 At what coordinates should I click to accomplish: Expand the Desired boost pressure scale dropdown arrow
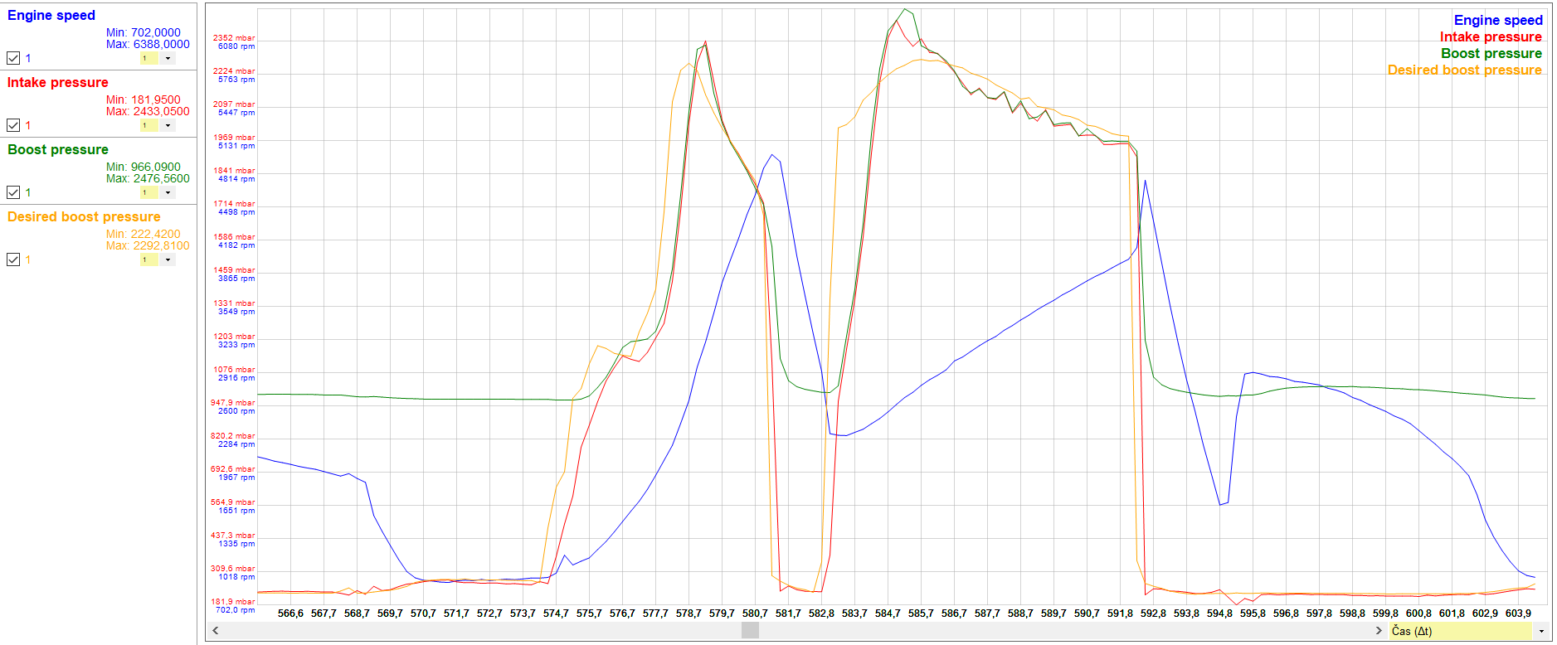[x=168, y=259]
